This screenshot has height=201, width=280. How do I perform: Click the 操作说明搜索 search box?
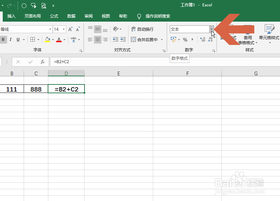point(158,16)
